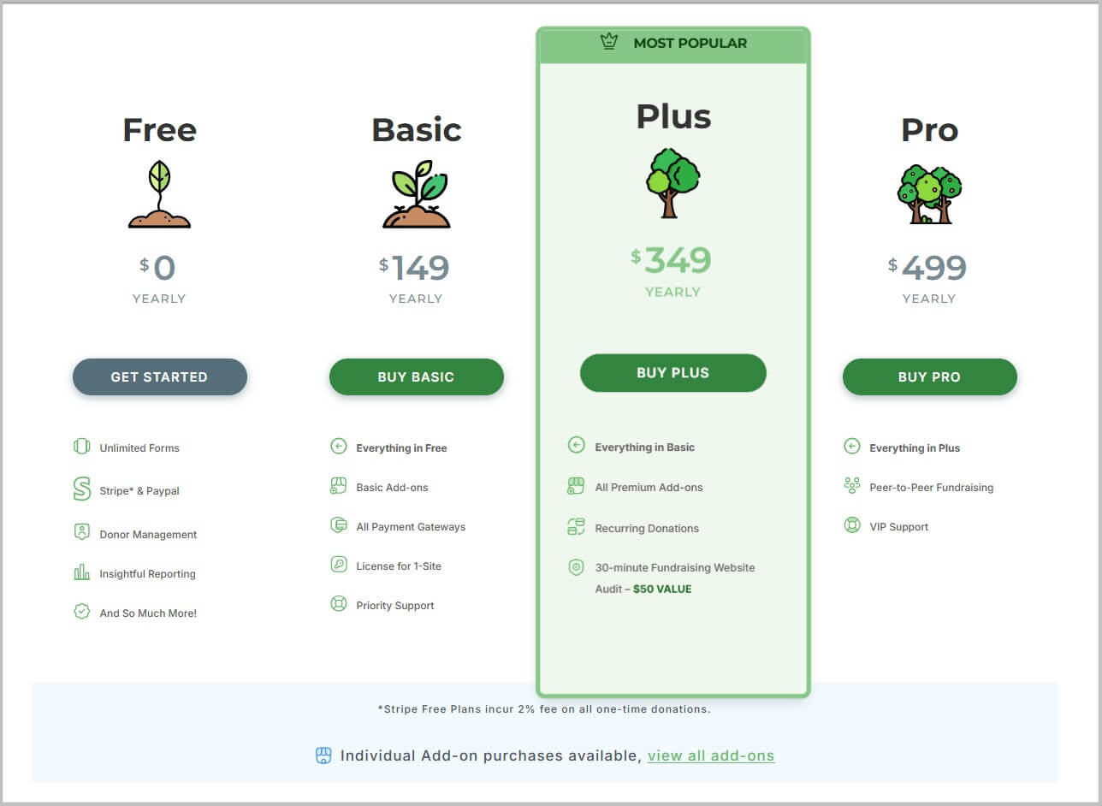Image resolution: width=1102 pixels, height=806 pixels.
Task: Click the Buy Pro button
Action: 929,376
